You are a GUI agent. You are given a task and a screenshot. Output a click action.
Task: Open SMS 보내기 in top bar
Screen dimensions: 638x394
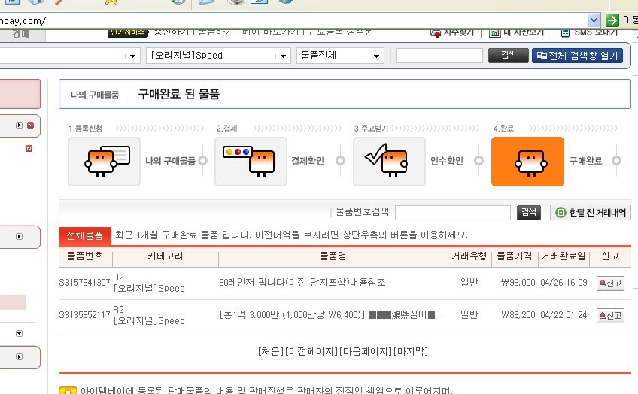(593, 32)
